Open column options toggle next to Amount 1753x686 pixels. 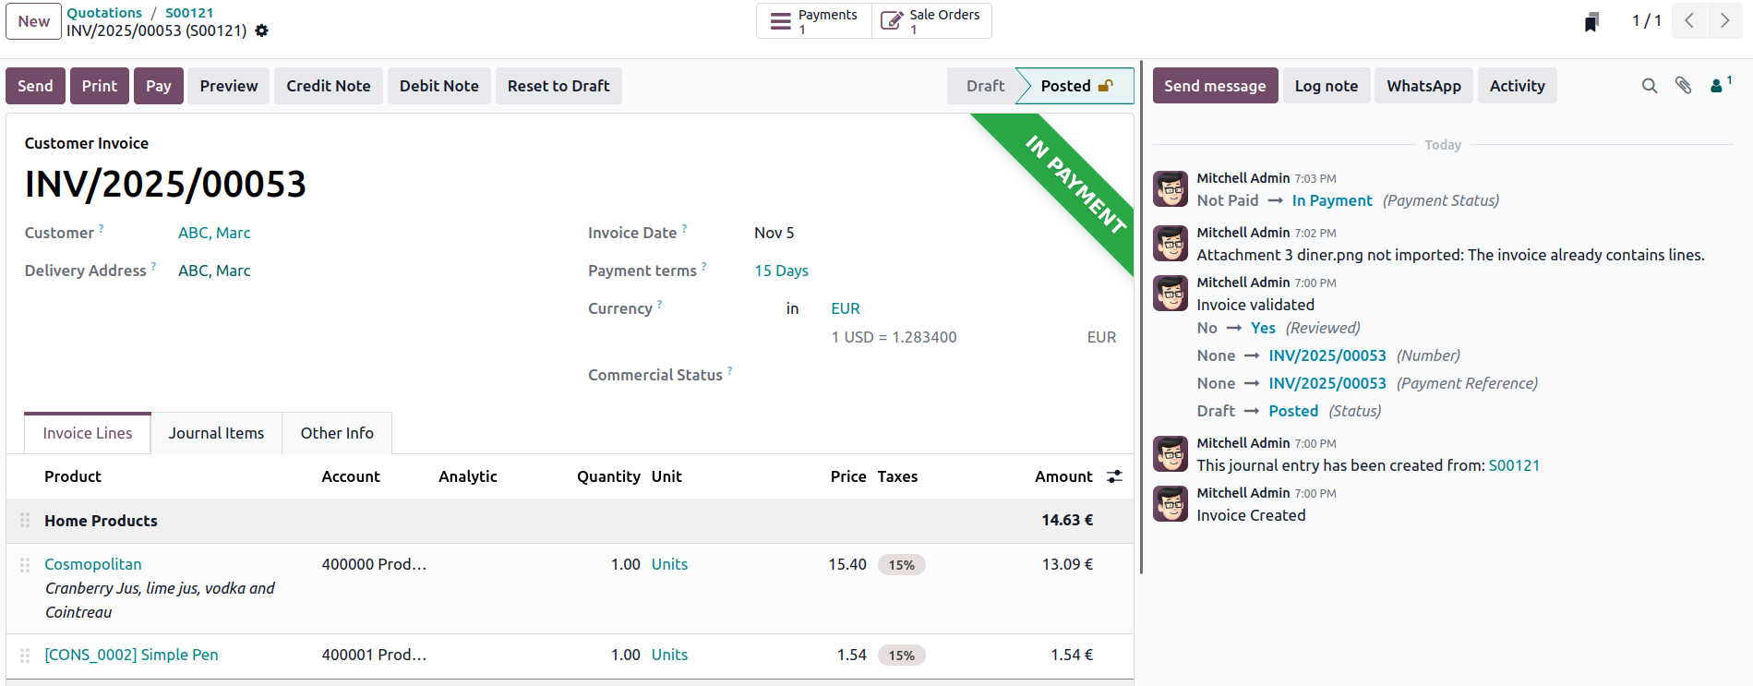click(x=1115, y=476)
